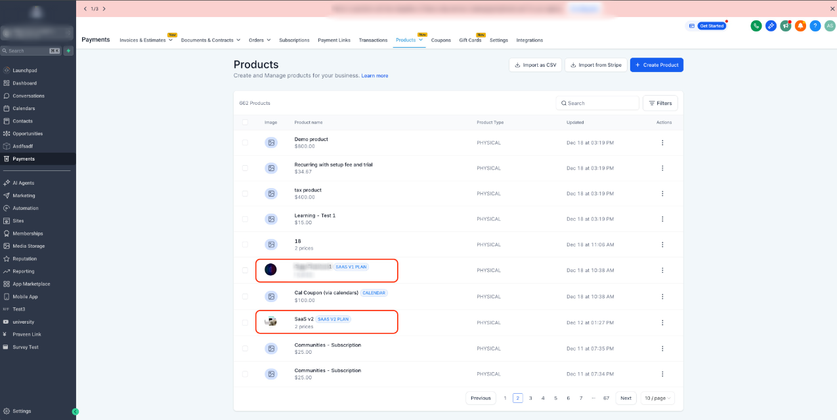The height and width of the screenshot is (420, 837).
Task: Click the green lightning quick actions icon
Action: tap(68, 50)
